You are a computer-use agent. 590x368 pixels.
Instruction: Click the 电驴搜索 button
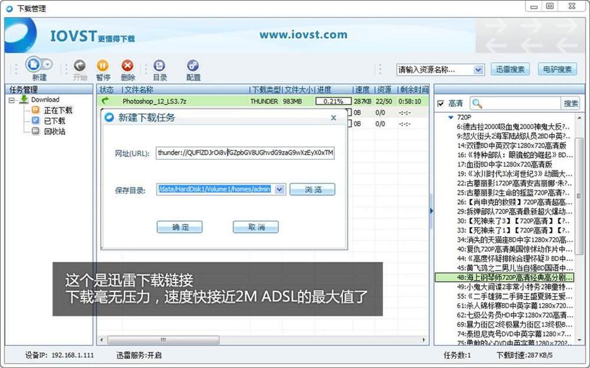point(558,69)
